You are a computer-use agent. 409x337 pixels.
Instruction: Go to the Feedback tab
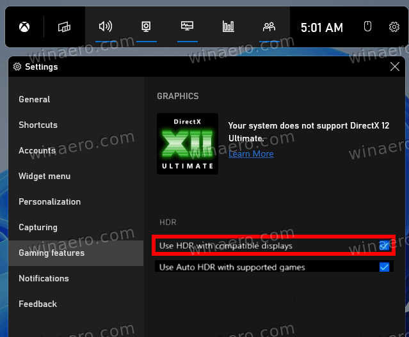[76, 304]
